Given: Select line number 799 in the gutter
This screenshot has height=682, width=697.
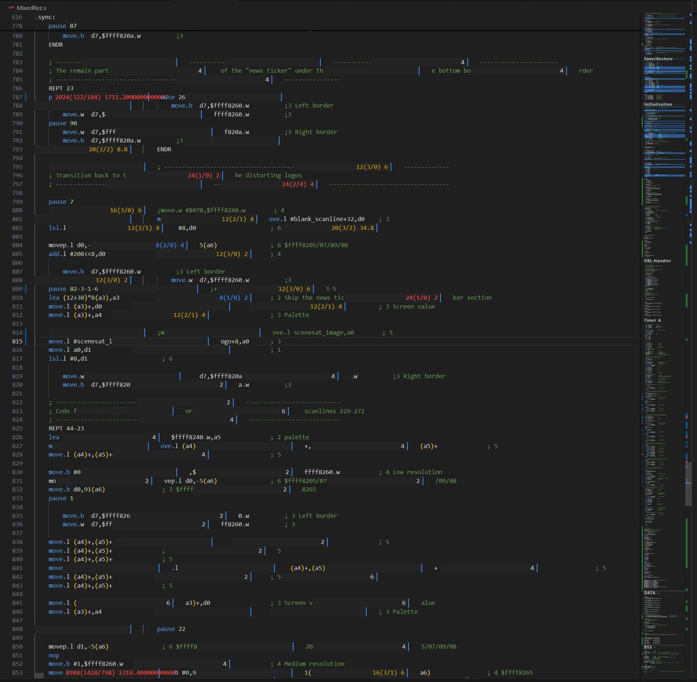Looking at the screenshot, I should (17, 202).
